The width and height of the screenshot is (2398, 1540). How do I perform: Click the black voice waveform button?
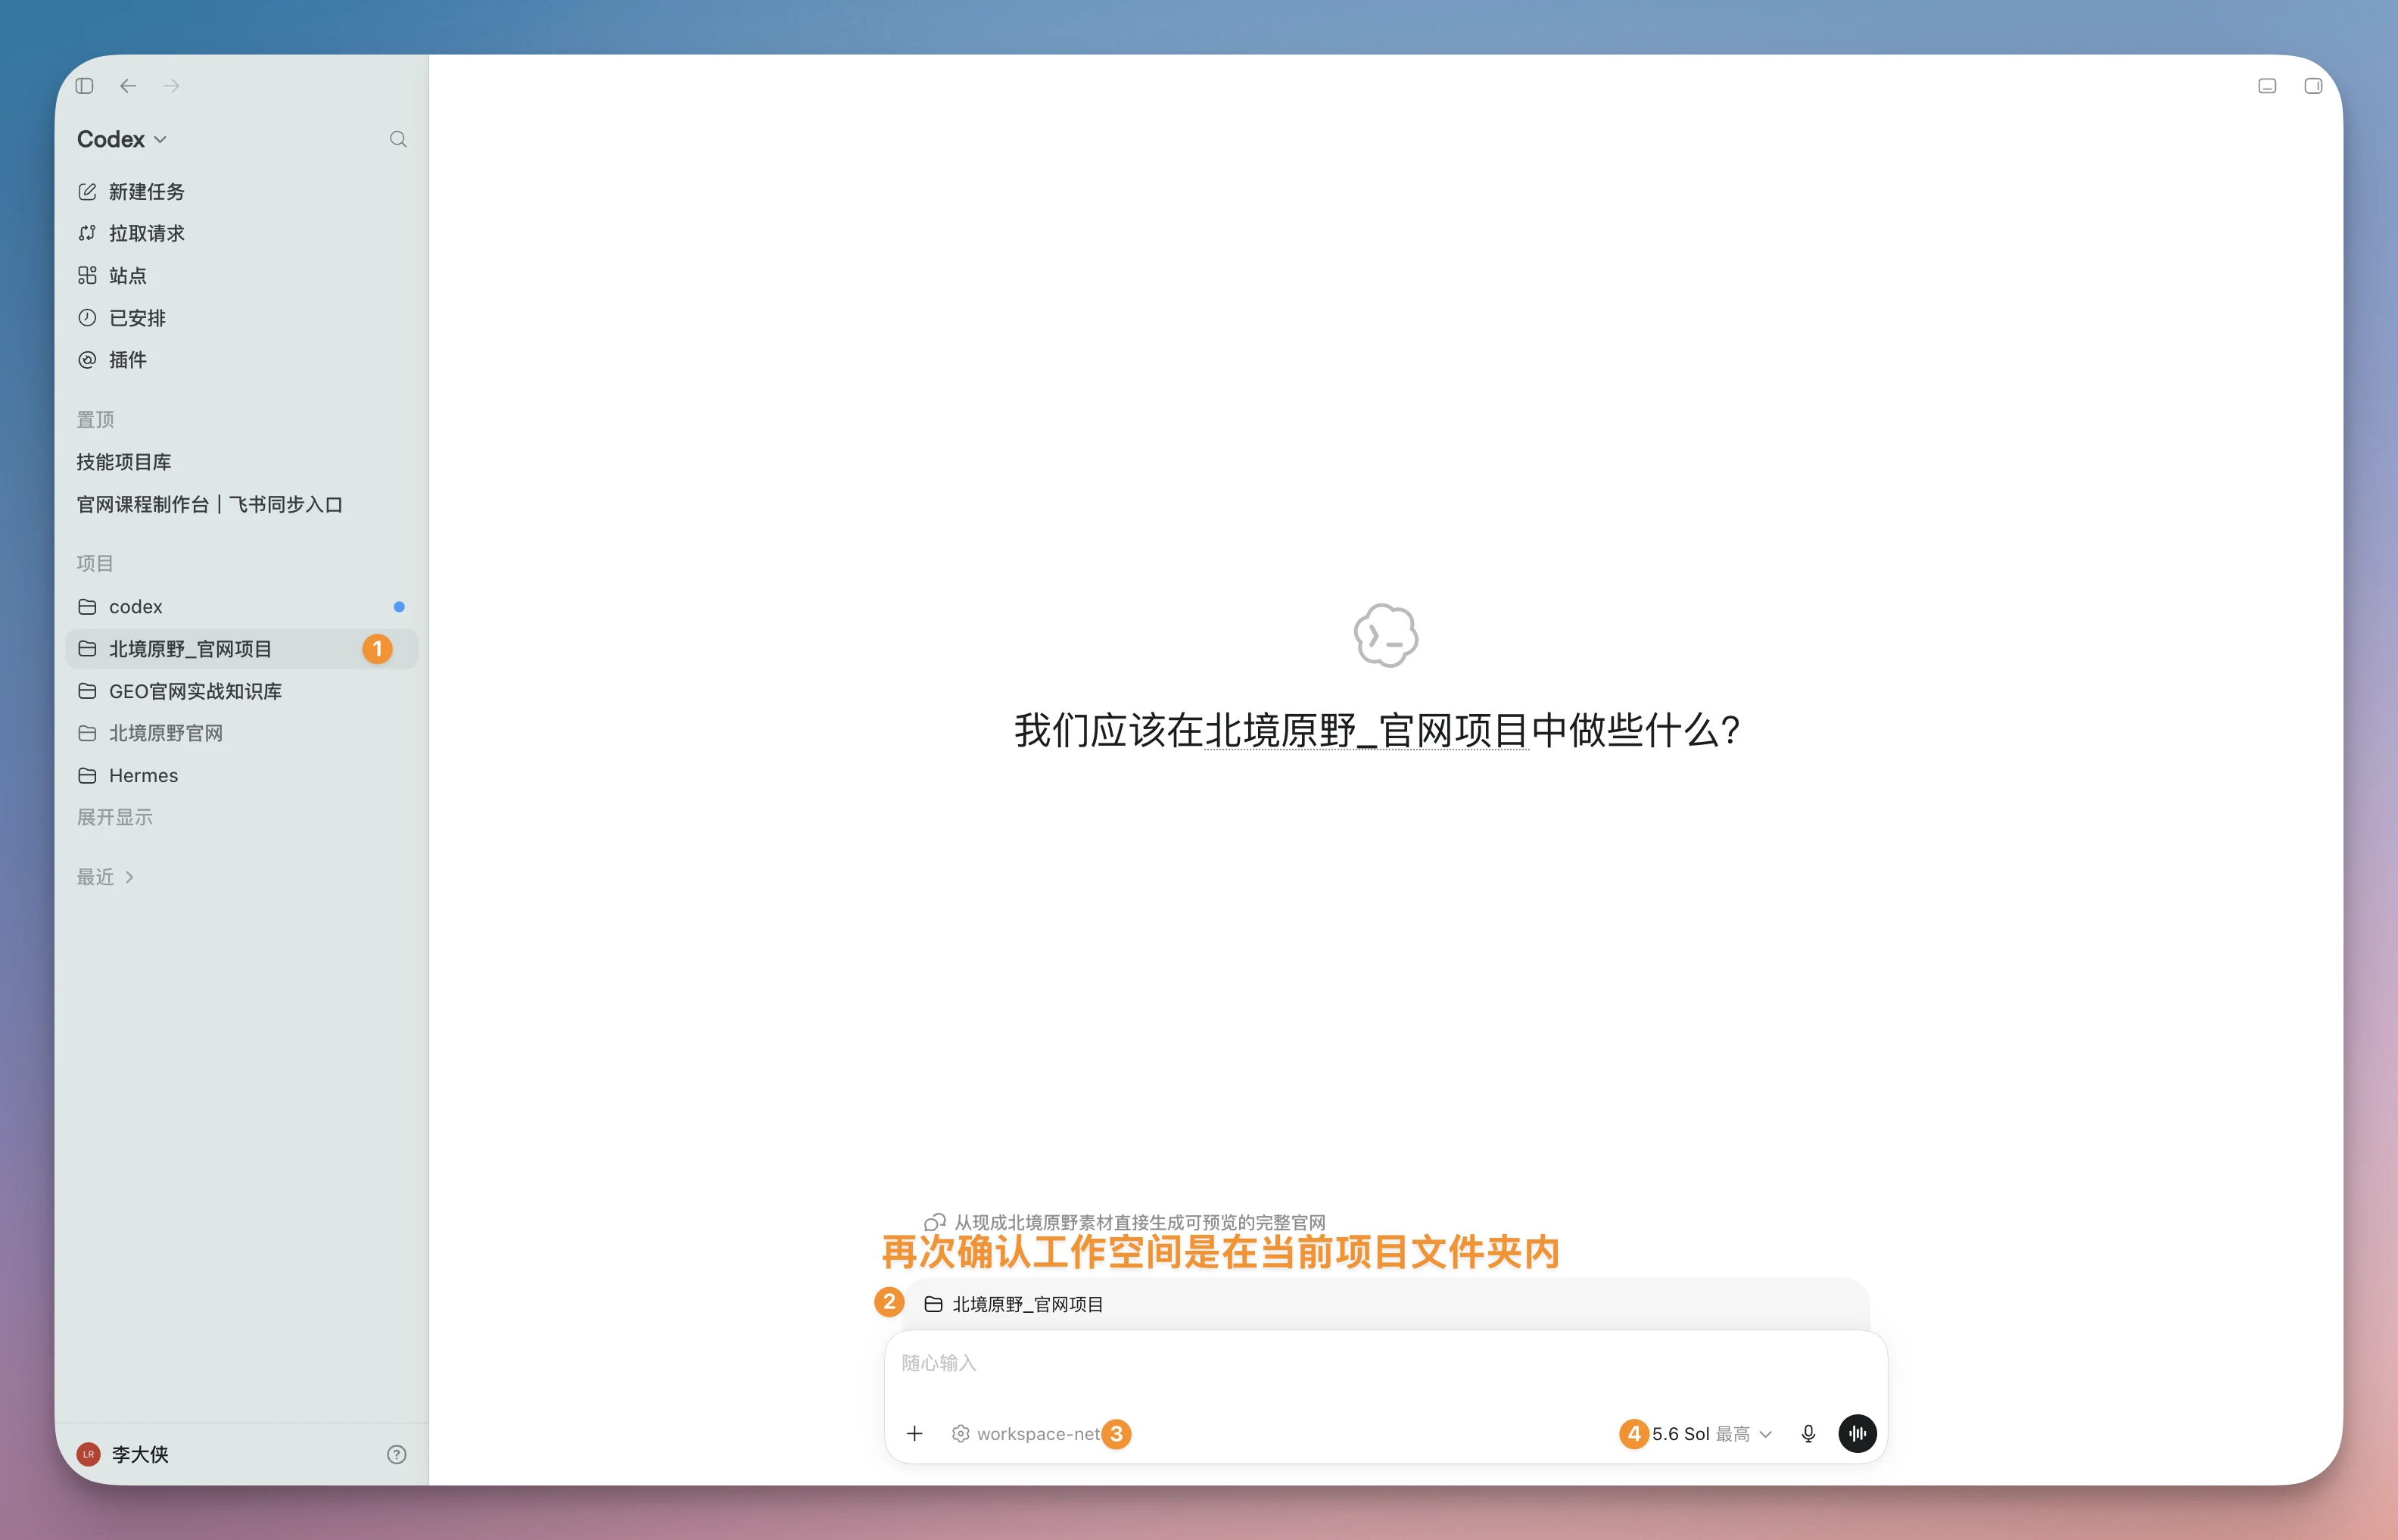(x=1858, y=1433)
